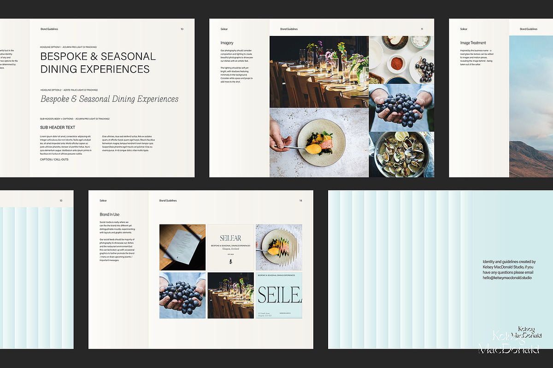This screenshot has width=553, height=368.
Task: Open the large dining table photo on Imagery page
Action: (319, 72)
